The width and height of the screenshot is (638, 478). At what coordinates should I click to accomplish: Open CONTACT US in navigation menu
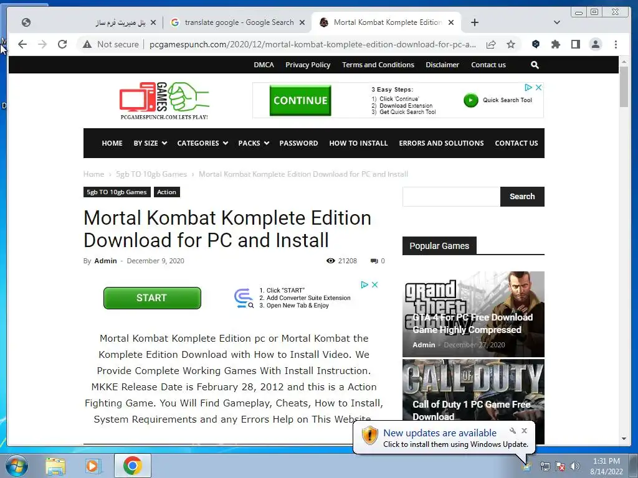[x=517, y=143]
